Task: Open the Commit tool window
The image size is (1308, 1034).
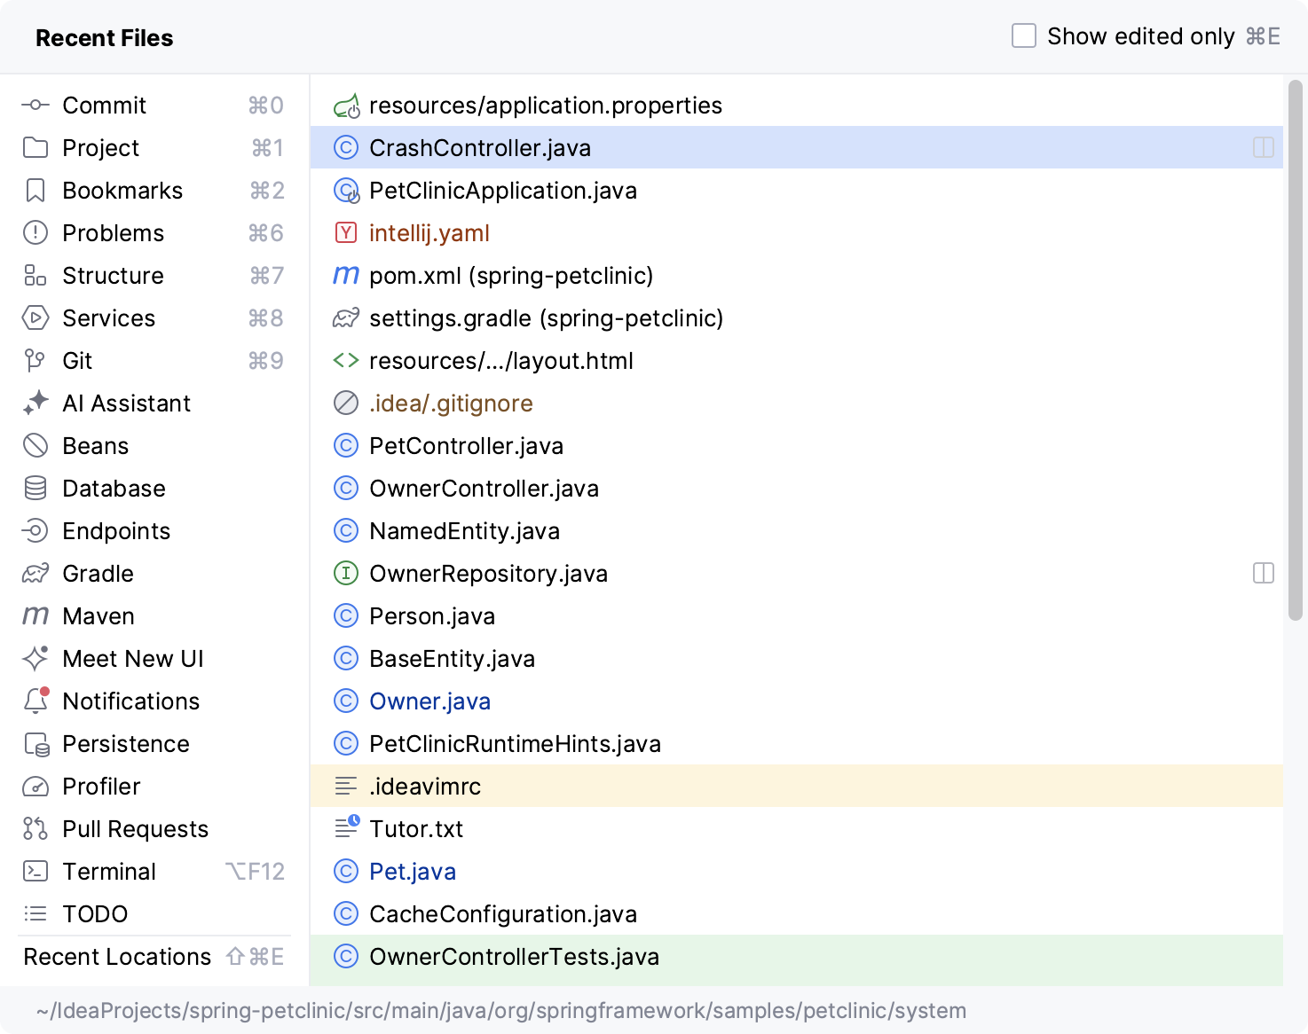Action: coord(154,106)
